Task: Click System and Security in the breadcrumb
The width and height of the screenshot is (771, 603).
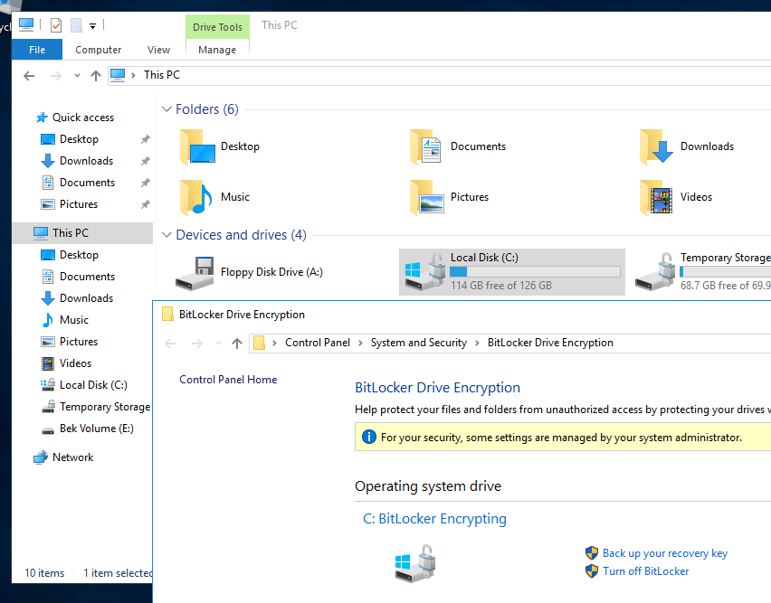Action: point(418,343)
